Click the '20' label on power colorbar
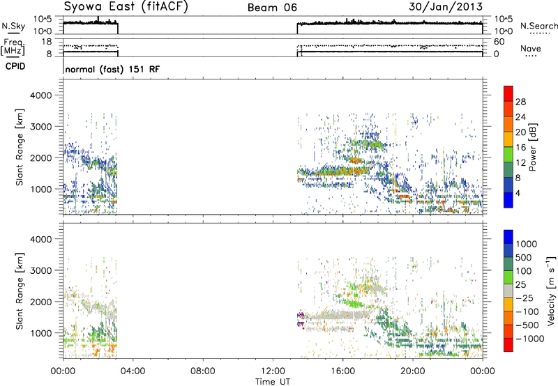 click(x=520, y=132)
